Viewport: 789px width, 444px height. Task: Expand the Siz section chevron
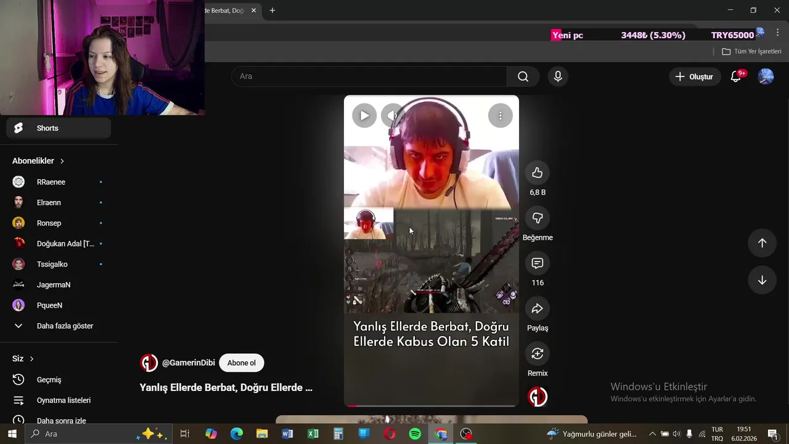(31, 359)
